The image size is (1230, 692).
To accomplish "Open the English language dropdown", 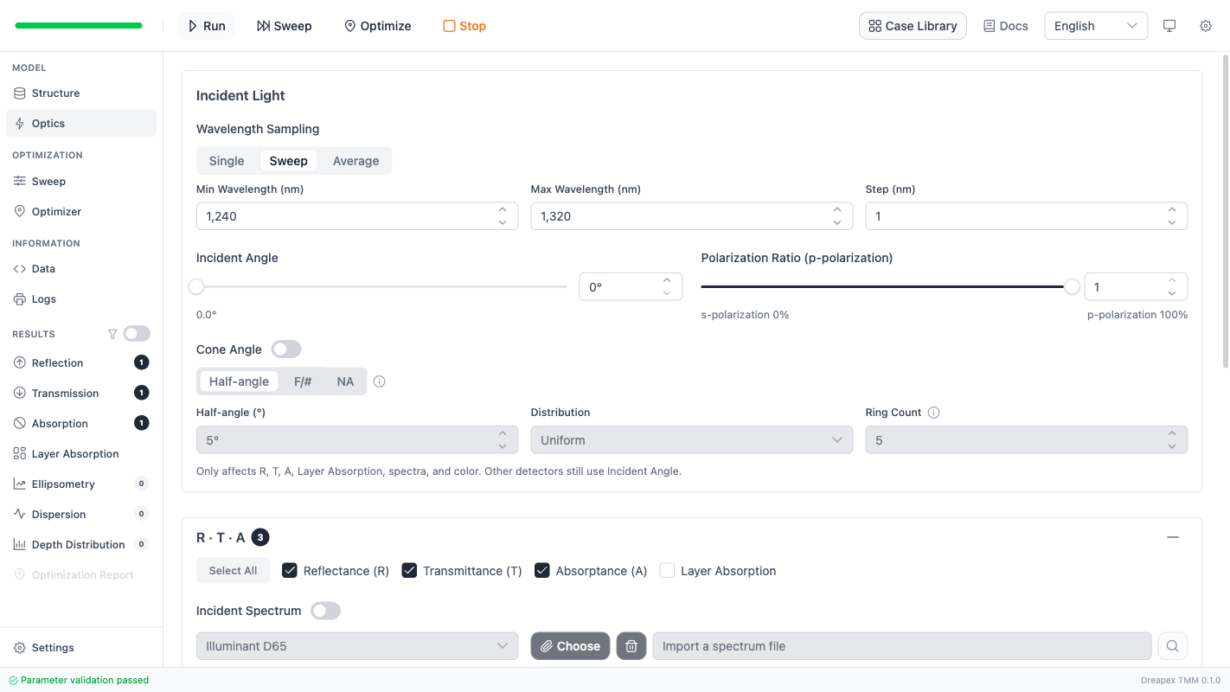I will 1095,26.
